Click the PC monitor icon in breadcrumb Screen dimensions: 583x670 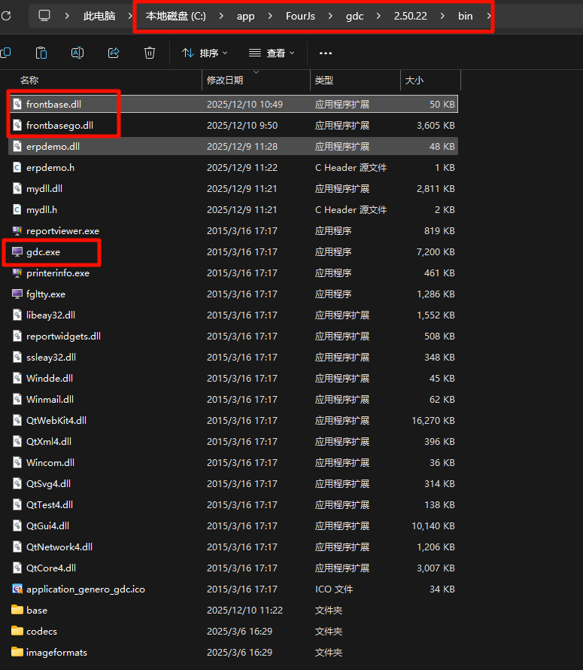point(44,16)
